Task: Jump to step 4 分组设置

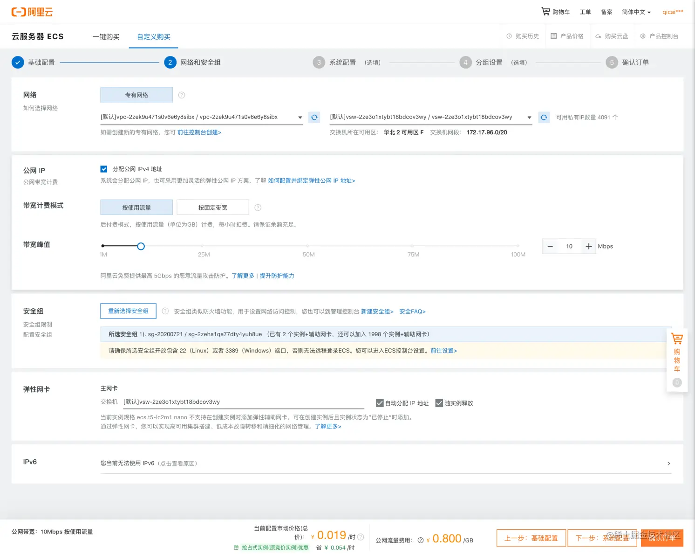Action: [x=493, y=62]
